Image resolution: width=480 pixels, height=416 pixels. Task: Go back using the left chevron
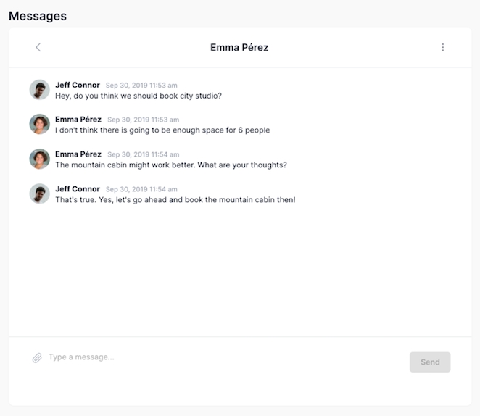click(38, 47)
